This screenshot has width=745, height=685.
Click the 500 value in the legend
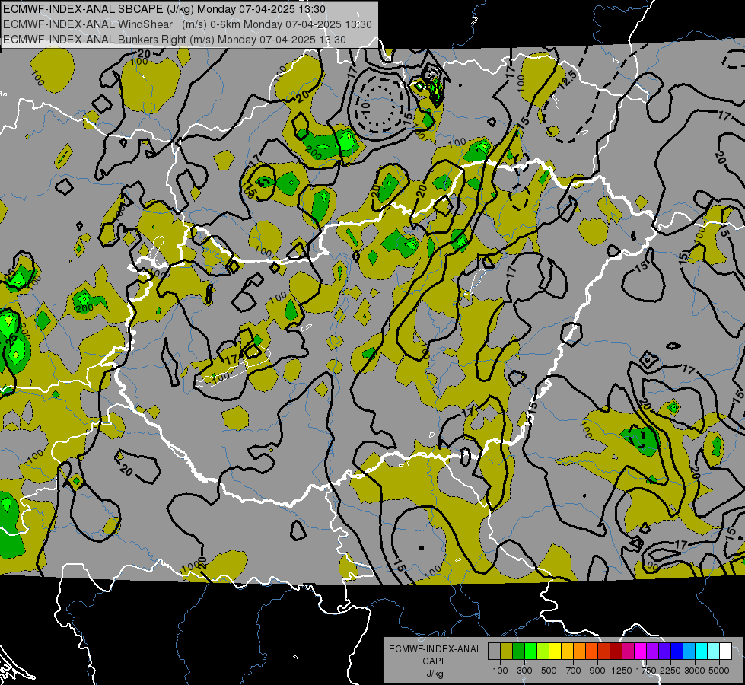tap(549, 671)
